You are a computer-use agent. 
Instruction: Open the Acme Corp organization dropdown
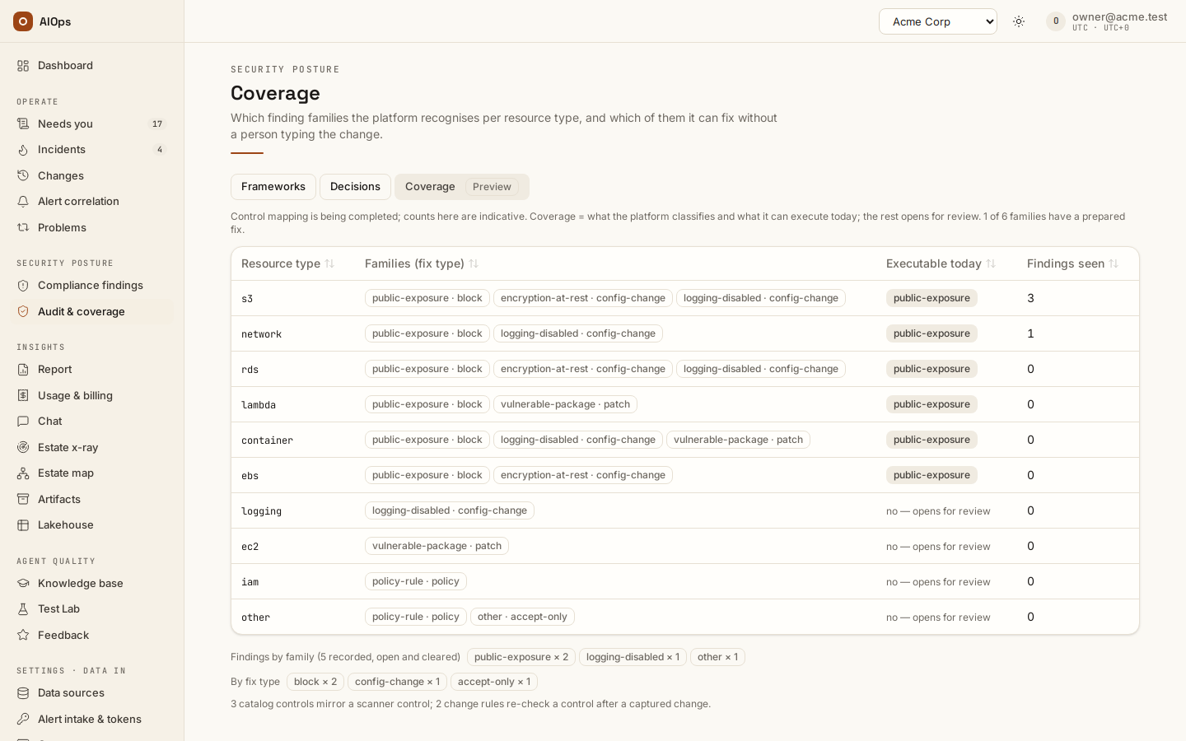click(938, 21)
